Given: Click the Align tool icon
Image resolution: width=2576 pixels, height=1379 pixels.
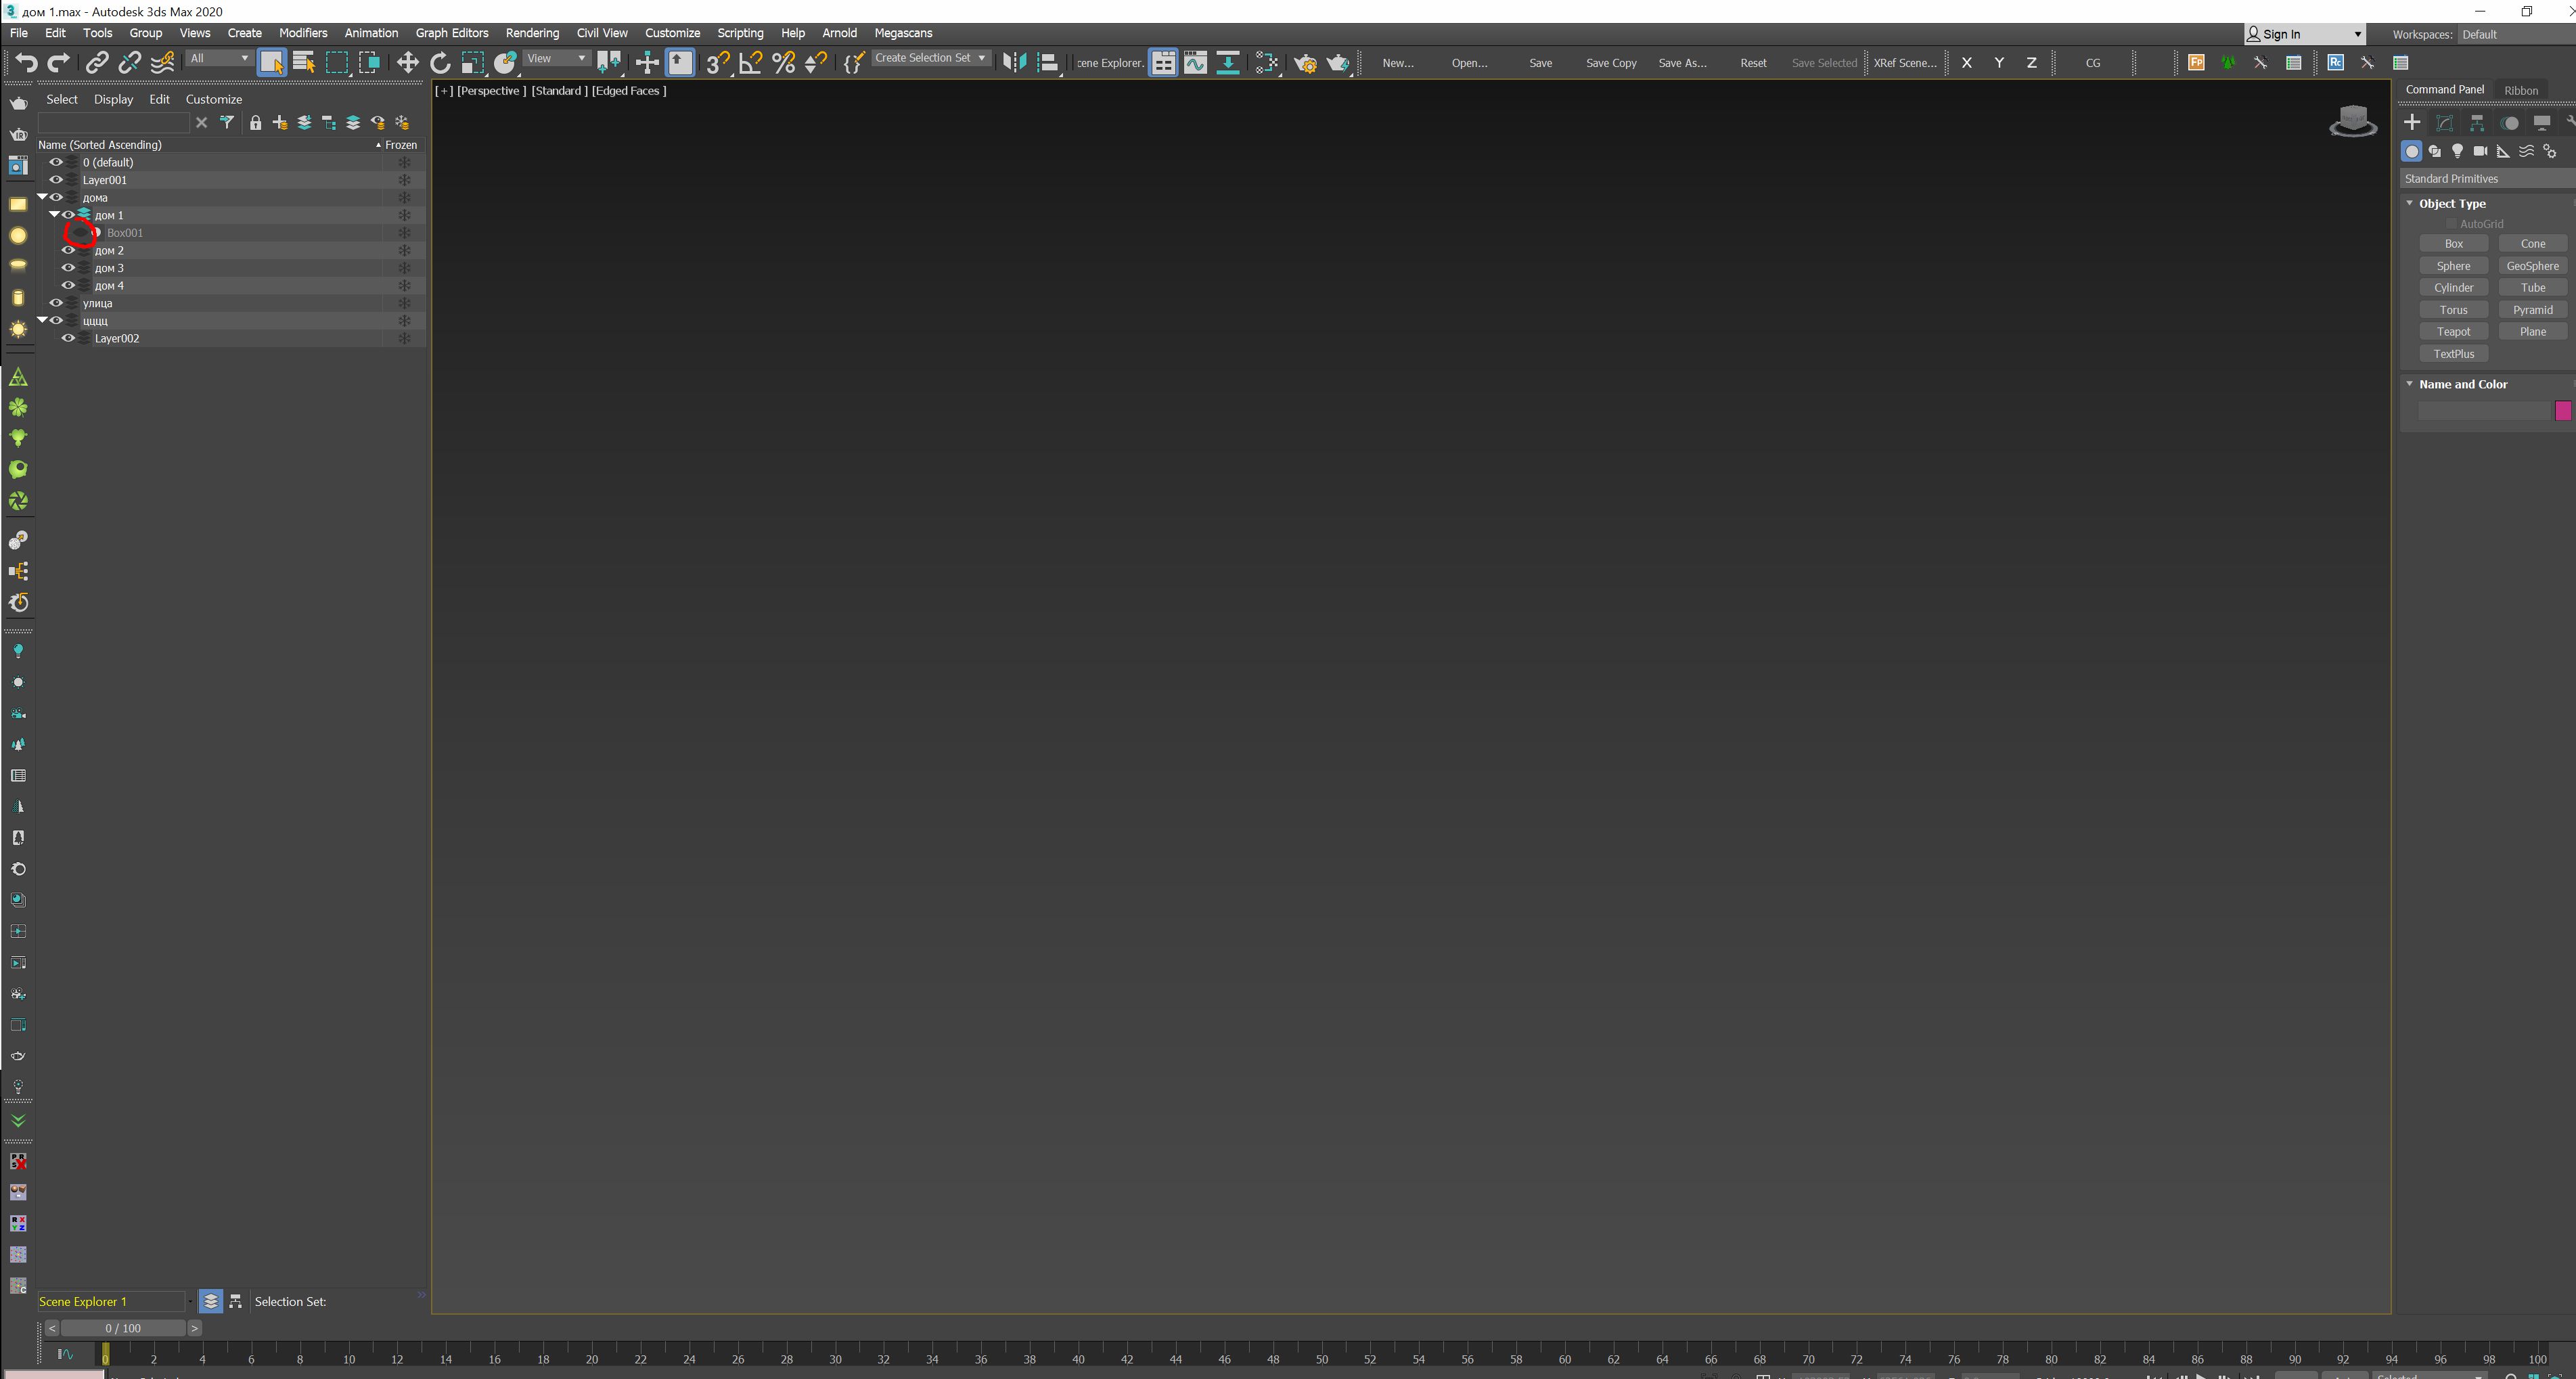Looking at the screenshot, I should click(x=1047, y=62).
